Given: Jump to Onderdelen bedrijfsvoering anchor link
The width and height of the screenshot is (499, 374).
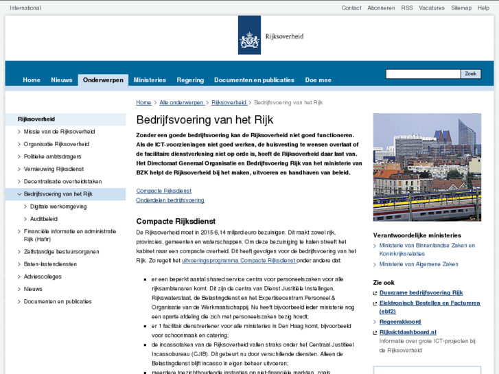Looking at the screenshot, I should [170, 200].
